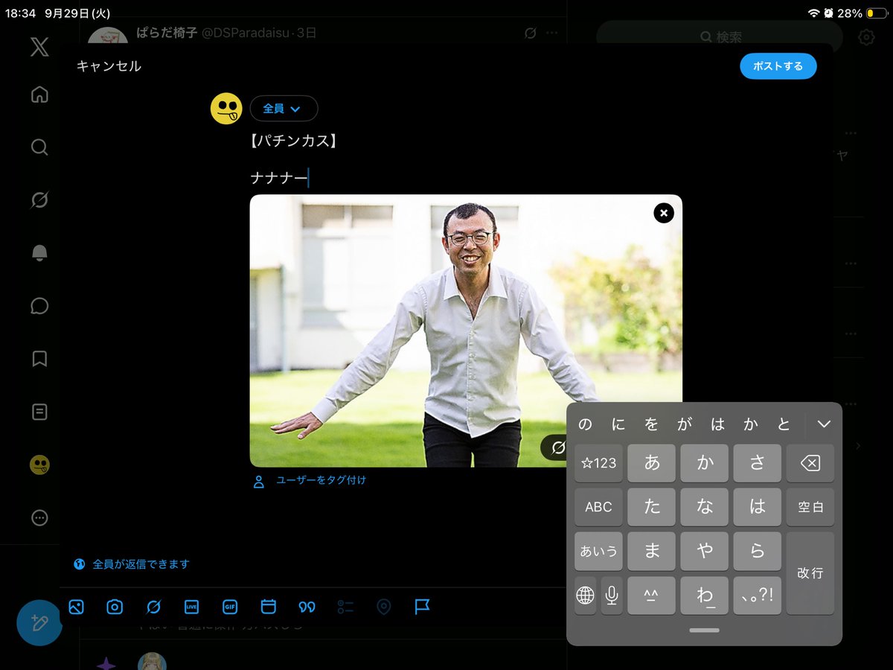Image resolution: width=893 pixels, height=670 pixels.
Task: Tap the 空白 space key
Action: tap(810, 507)
